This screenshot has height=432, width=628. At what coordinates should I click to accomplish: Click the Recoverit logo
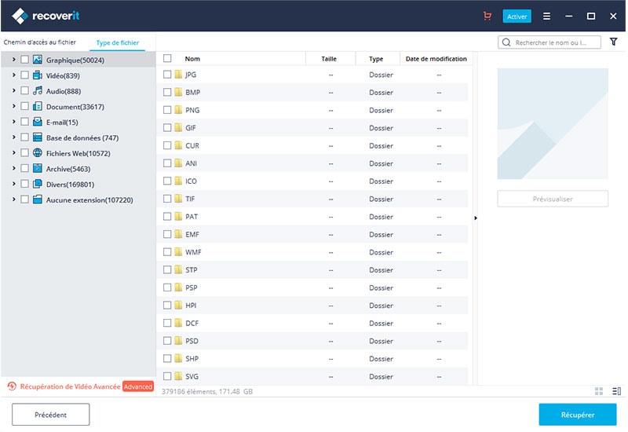point(46,16)
